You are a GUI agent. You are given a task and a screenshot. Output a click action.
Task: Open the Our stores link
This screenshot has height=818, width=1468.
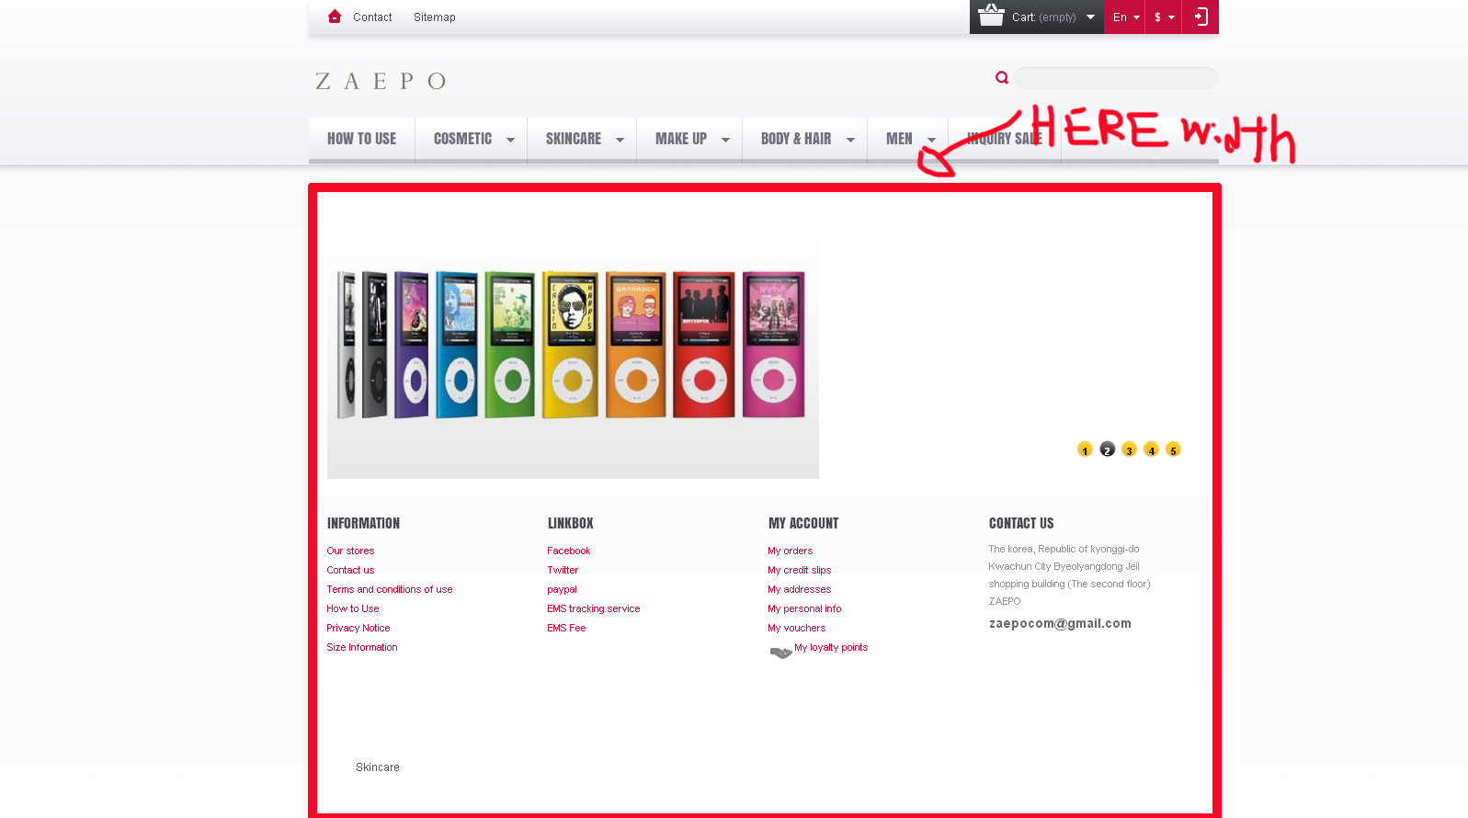[350, 551]
